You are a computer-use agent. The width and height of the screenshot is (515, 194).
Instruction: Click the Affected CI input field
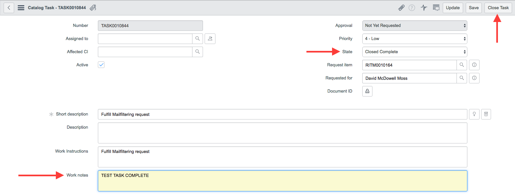(x=145, y=52)
